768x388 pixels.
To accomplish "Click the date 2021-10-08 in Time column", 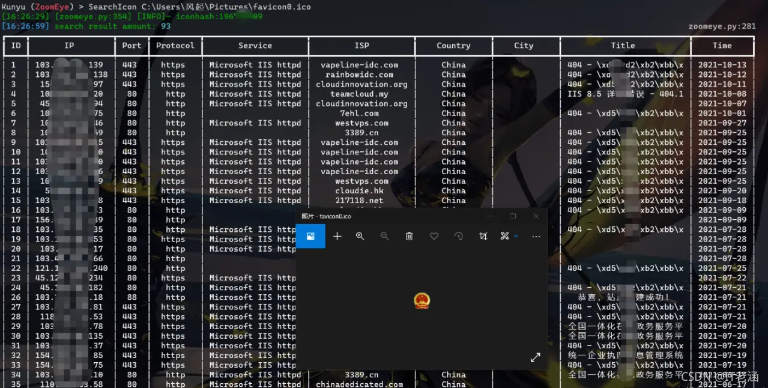I will (x=722, y=94).
